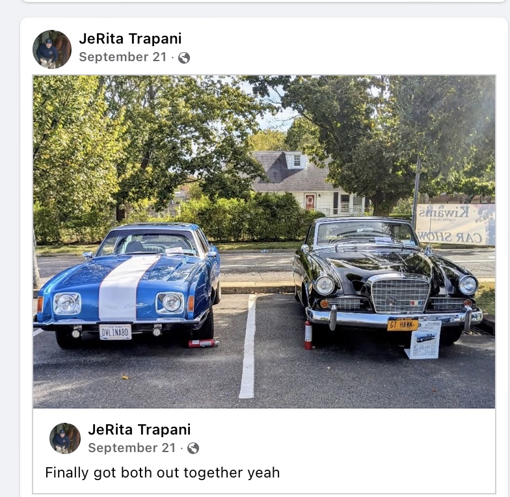
Task: Click the DVLINABD license plate
Action: click(x=115, y=332)
